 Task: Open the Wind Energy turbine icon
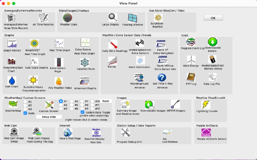[x=191, y=60]
